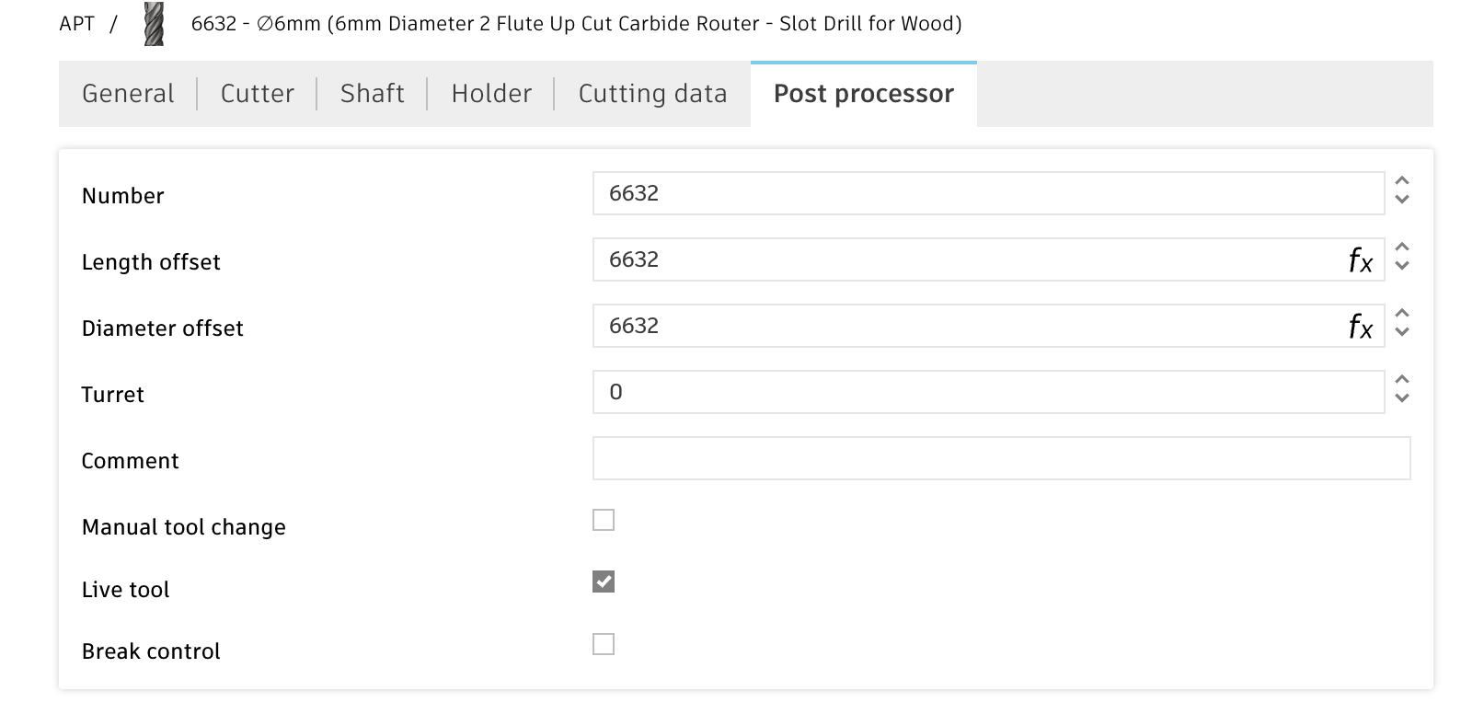Increment Diameter offset using up arrow
Screen dimensions: 1461x714
(1402, 315)
